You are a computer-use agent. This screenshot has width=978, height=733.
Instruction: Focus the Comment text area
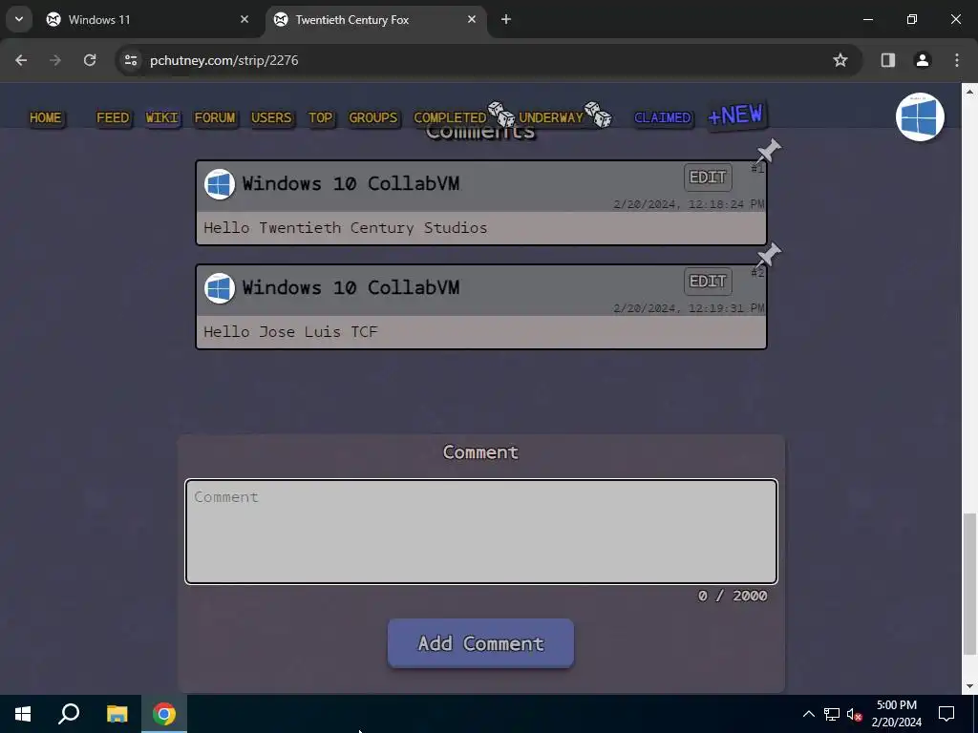click(481, 532)
